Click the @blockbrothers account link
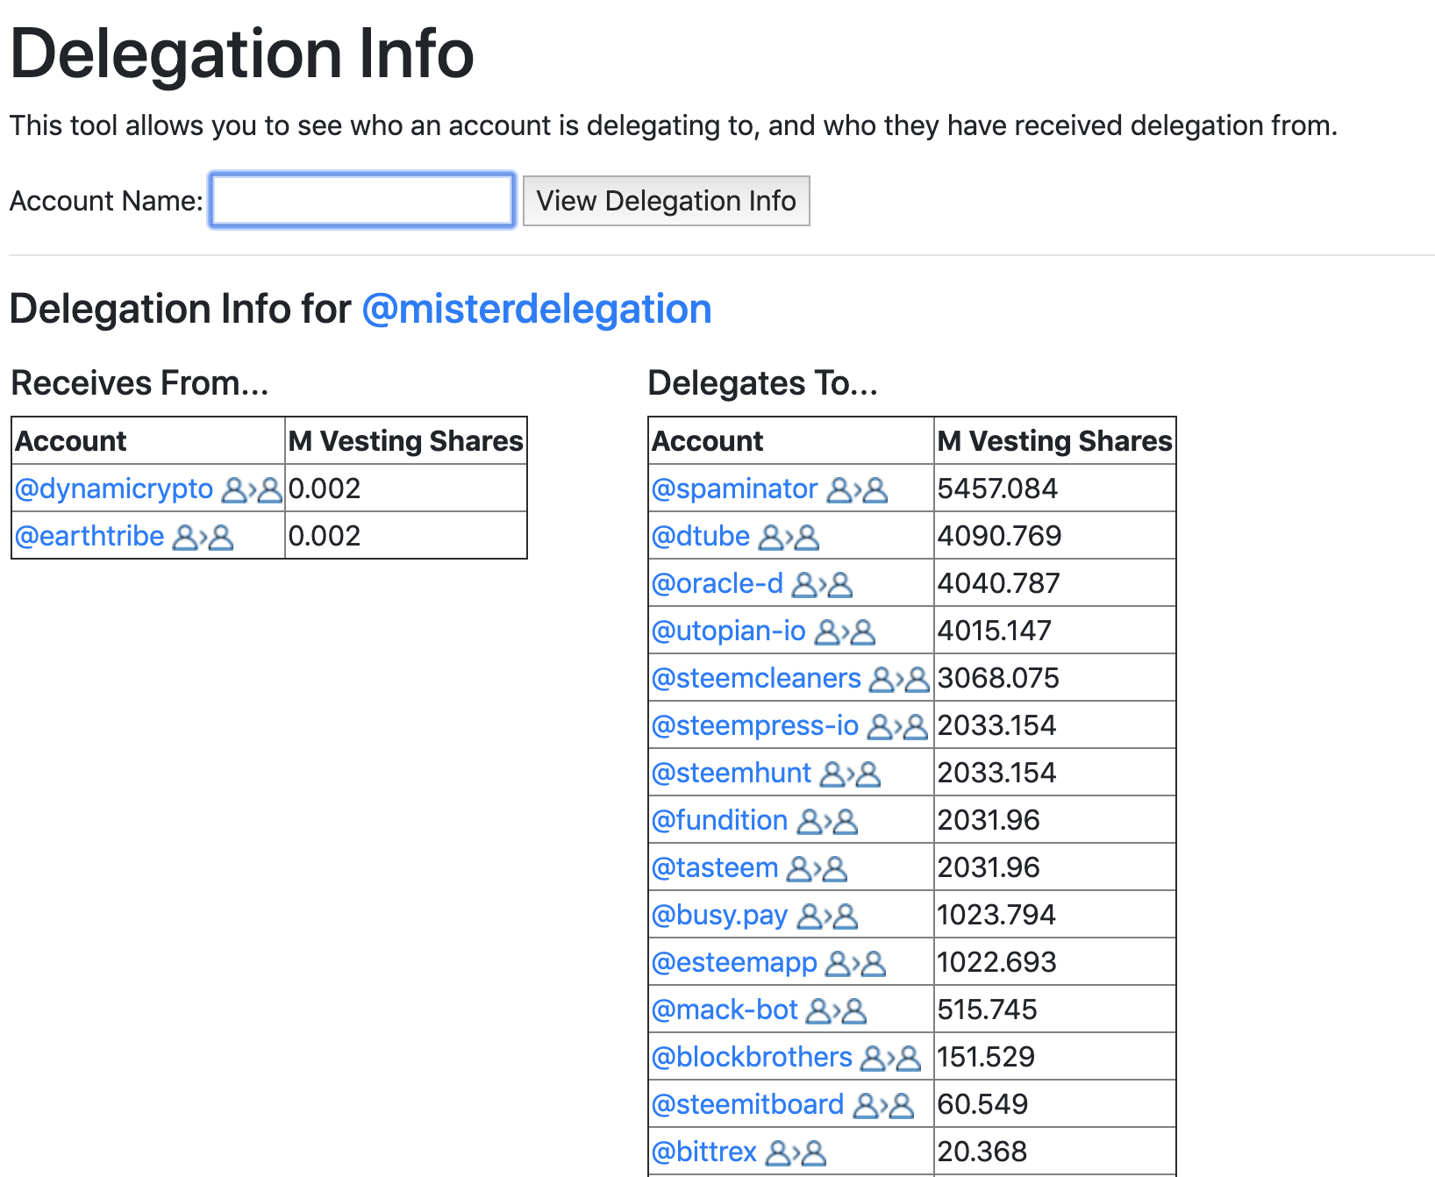 752,1057
